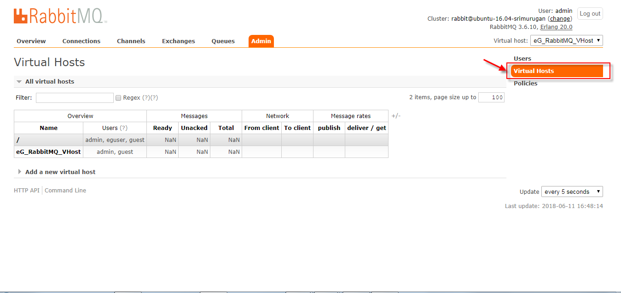Click the RabbitMQ logo
The height and width of the screenshot is (293, 621).
[60, 16]
